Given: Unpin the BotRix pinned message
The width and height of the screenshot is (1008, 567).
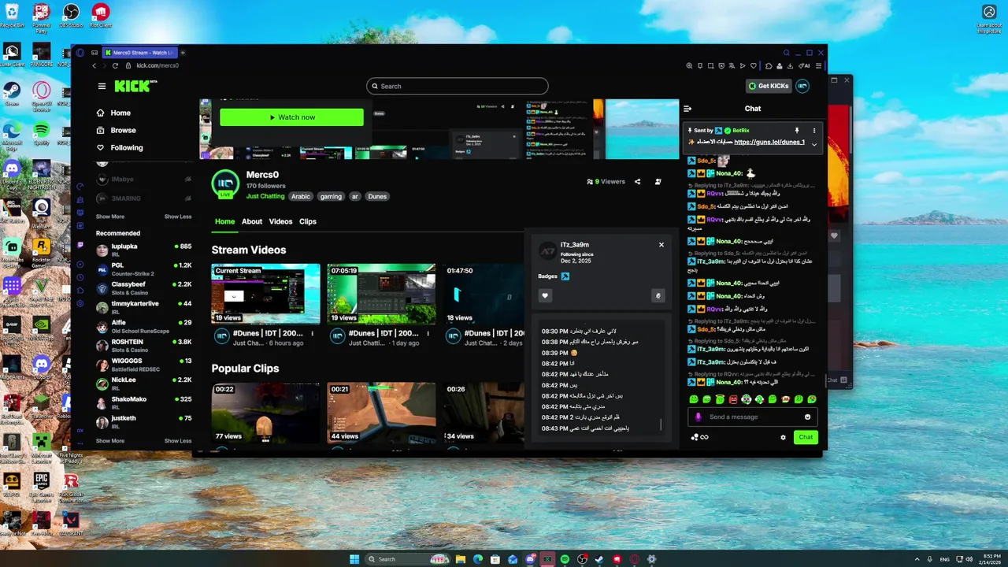Looking at the screenshot, I should click(796, 131).
